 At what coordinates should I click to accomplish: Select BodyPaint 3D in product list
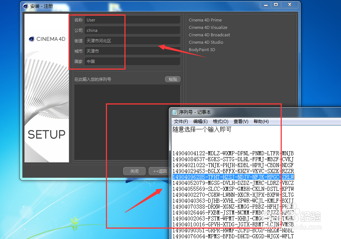tap(202, 50)
